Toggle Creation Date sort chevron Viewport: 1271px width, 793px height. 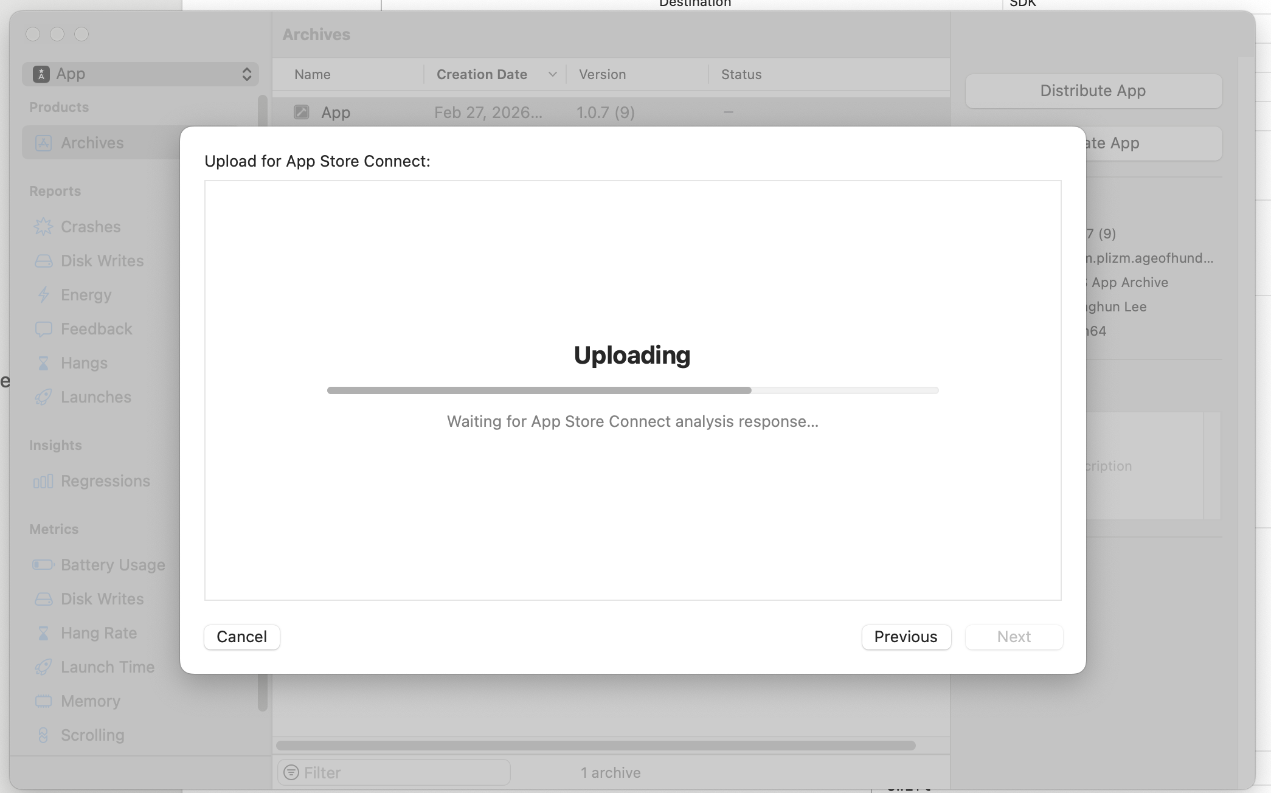pyautogui.click(x=552, y=74)
